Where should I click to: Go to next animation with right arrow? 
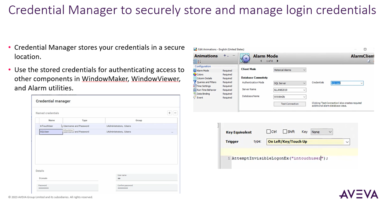pyautogui.click(x=277, y=61)
